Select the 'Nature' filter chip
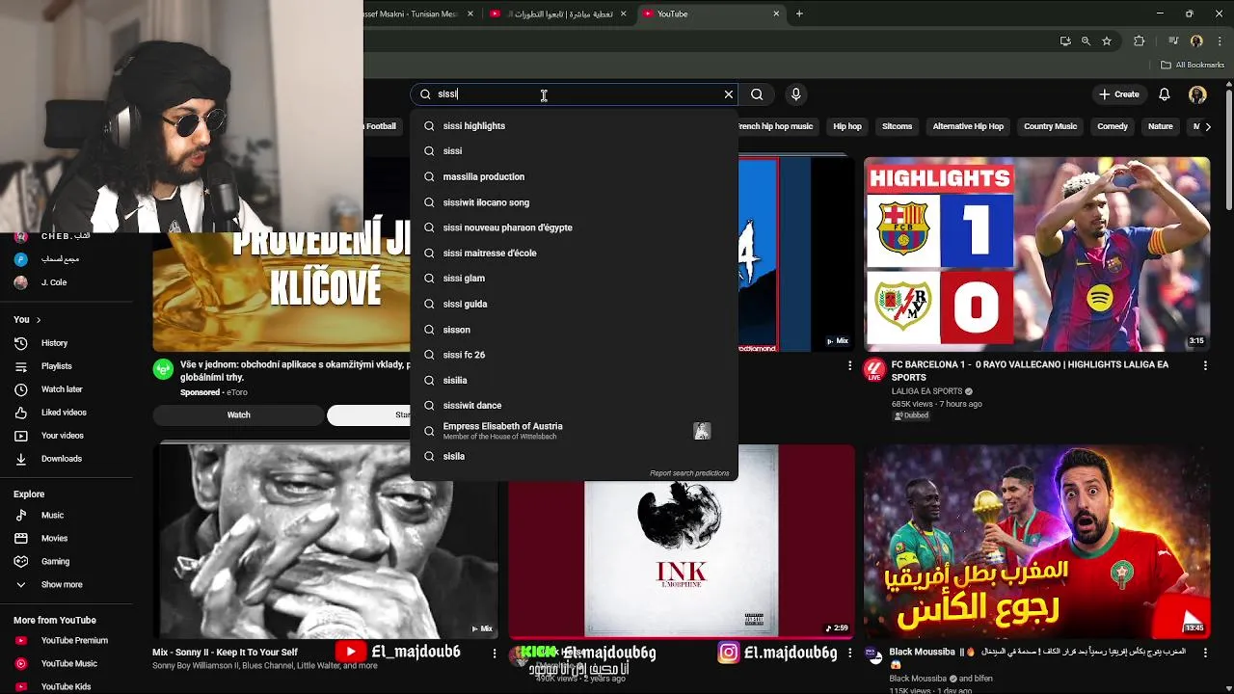Image resolution: width=1234 pixels, height=694 pixels. 1161,126
